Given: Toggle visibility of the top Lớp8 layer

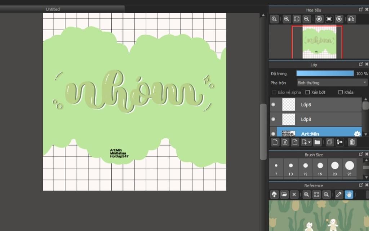Looking at the screenshot, I should pos(273,105).
